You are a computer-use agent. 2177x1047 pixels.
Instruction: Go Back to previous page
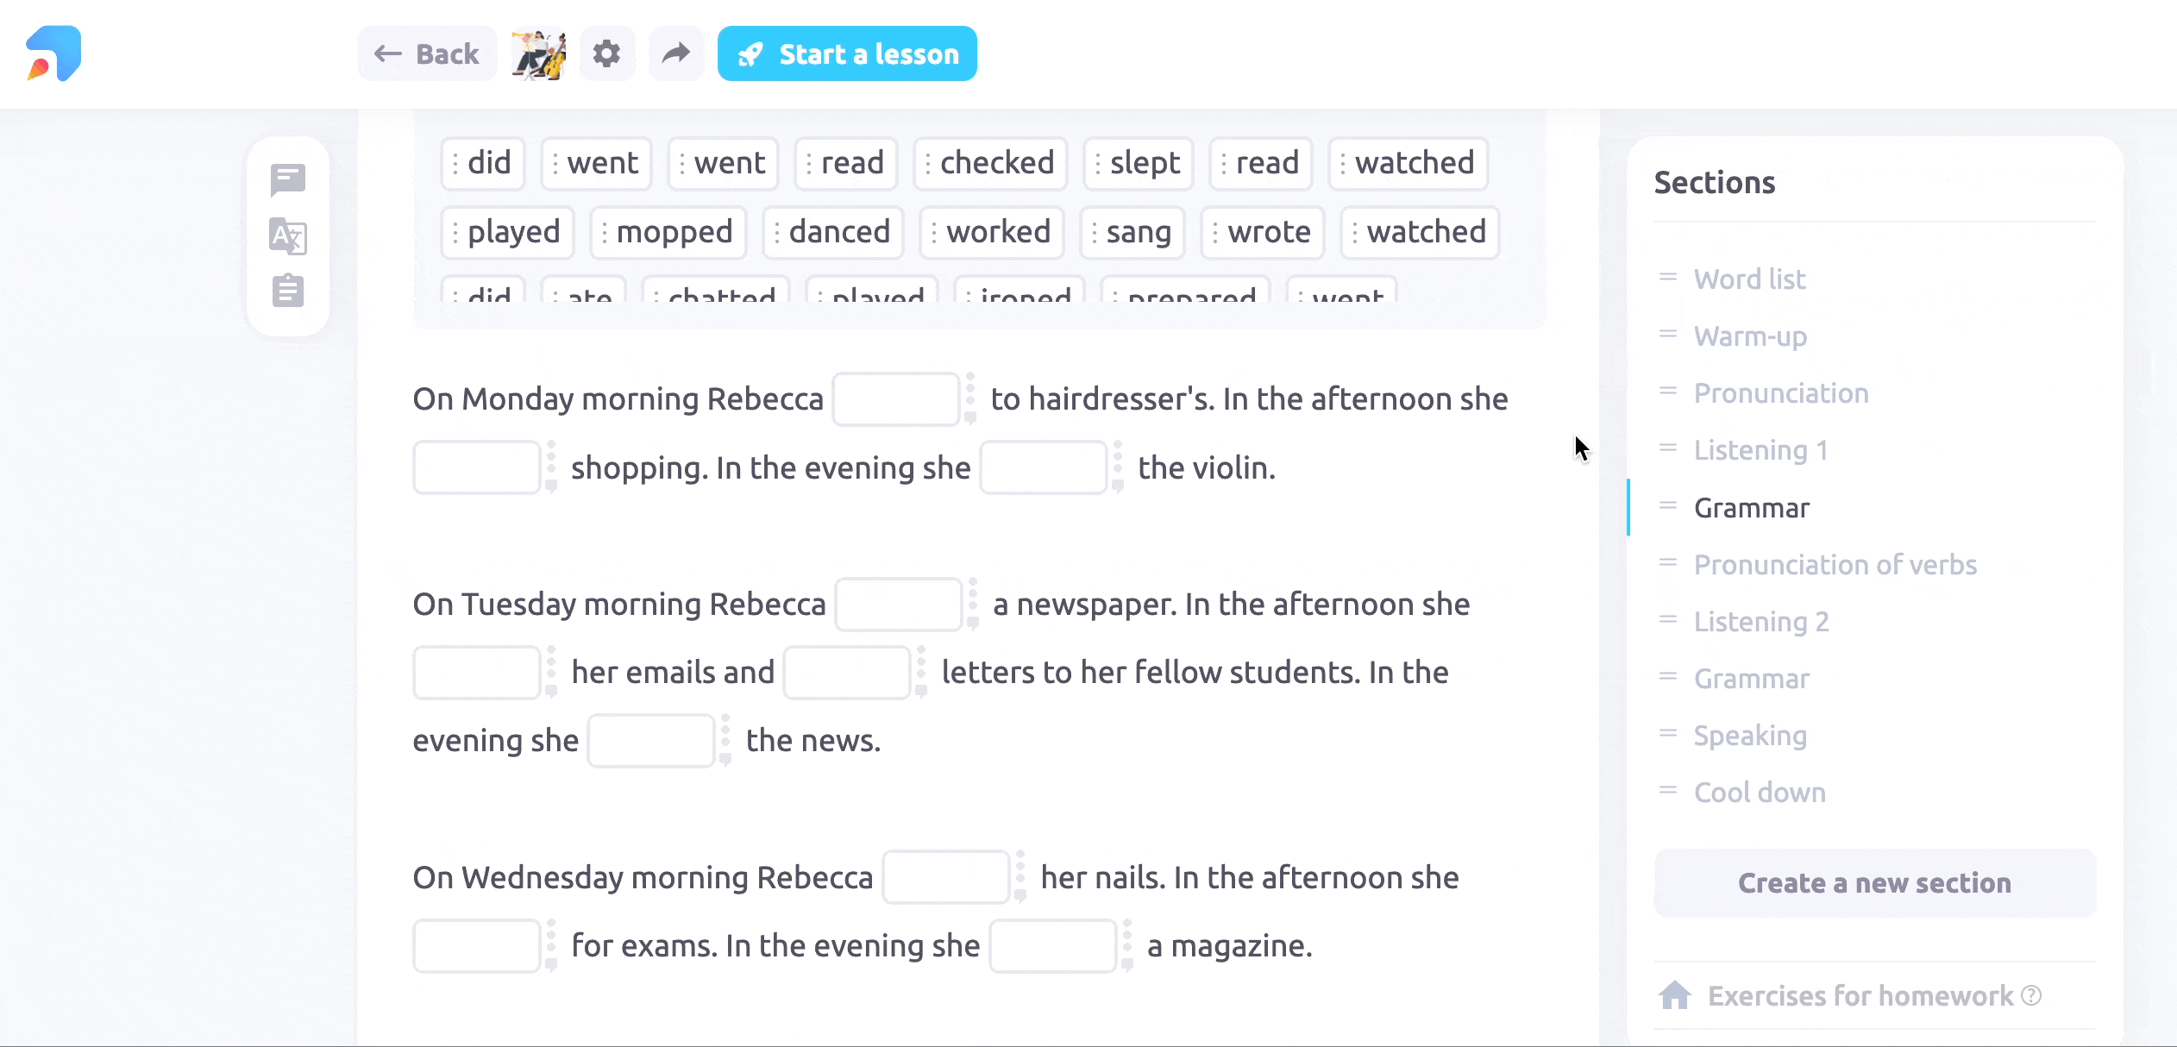(427, 53)
